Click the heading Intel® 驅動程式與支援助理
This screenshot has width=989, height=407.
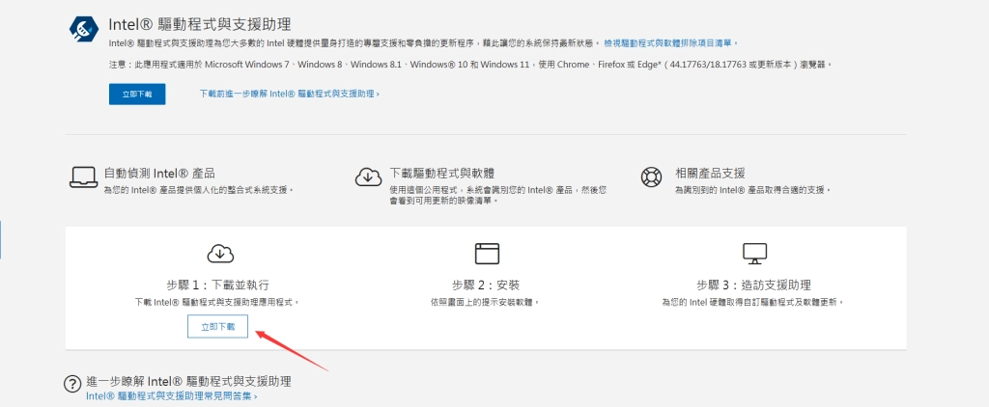200,24
